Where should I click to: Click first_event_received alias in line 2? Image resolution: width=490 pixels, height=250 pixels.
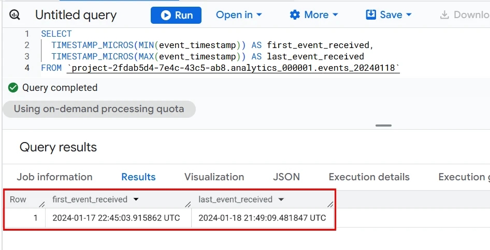318,45
